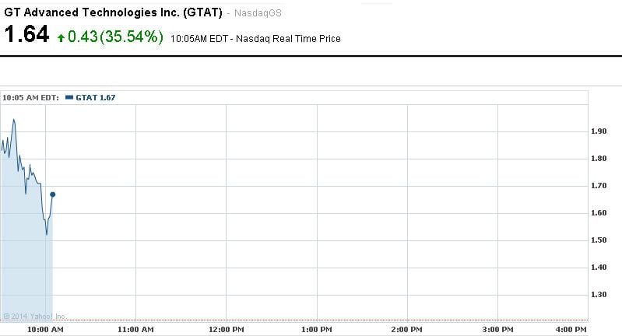
Task: Click the GTAT legend color marker
Action: [x=69, y=97]
